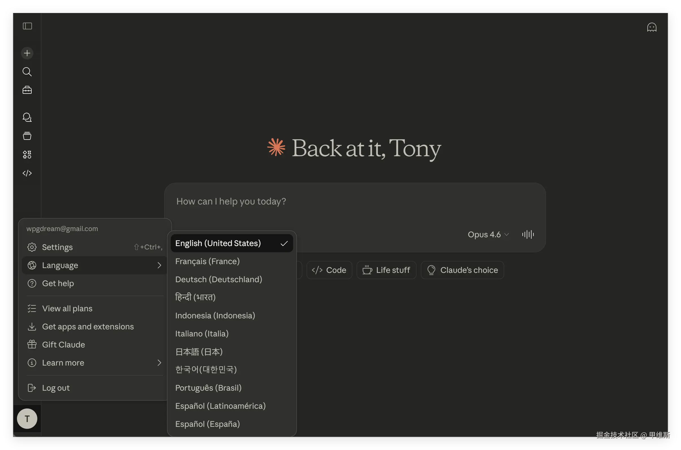Start a new chat with plus icon
Image resolution: width=681 pixels, height=450 pixels.
27,53
